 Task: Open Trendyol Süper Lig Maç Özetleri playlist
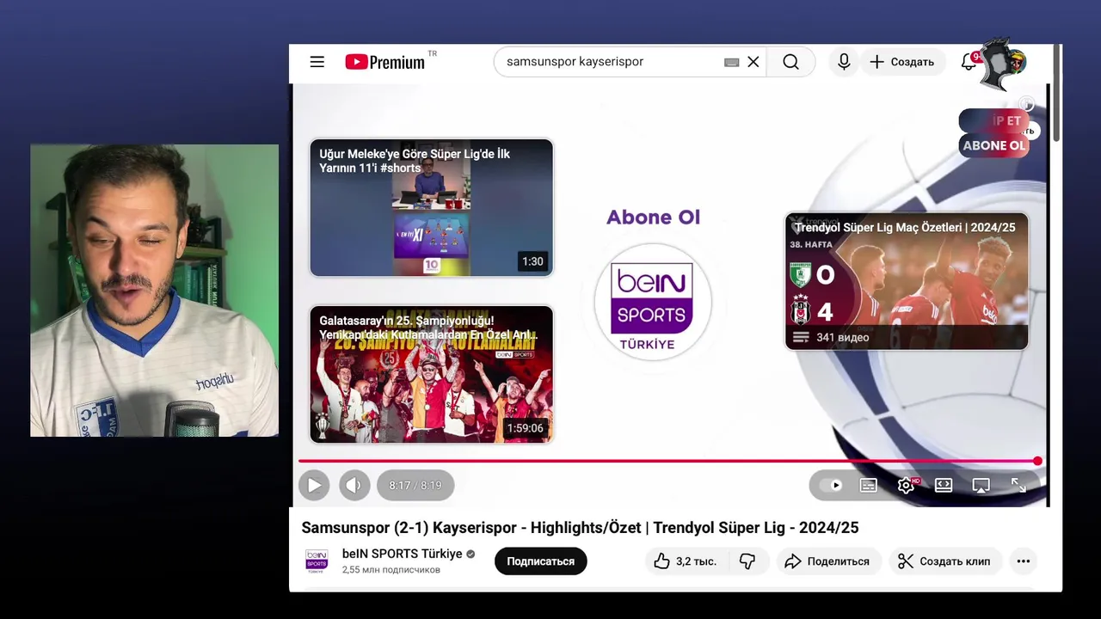click(907, 281)
